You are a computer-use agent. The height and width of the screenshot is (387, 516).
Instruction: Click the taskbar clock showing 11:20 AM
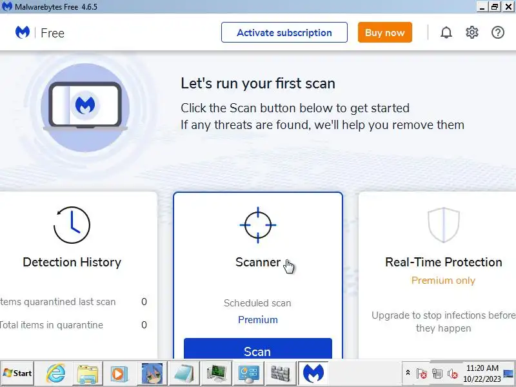(482, 373)
